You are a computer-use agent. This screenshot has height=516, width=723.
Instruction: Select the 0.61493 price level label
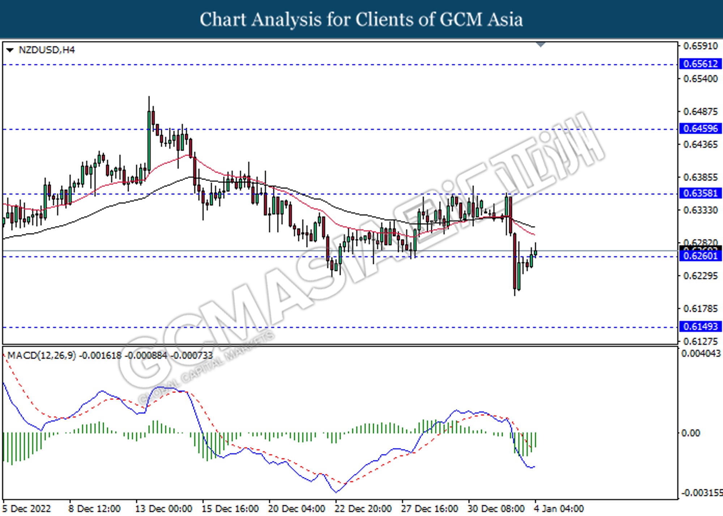pos(701,327)
